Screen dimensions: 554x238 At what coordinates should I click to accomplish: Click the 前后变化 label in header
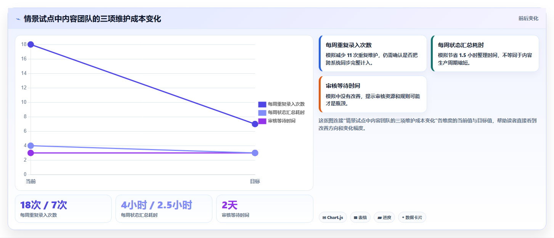click(x=528, y=18)
